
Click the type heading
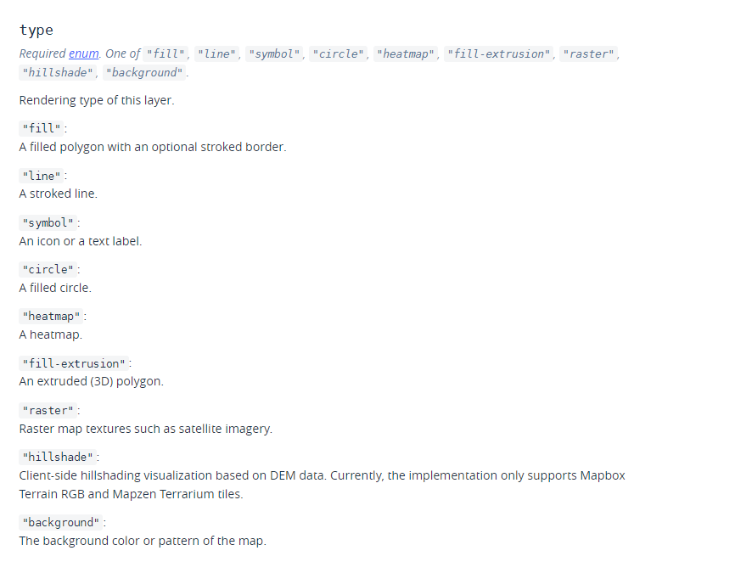click(36, 30)
